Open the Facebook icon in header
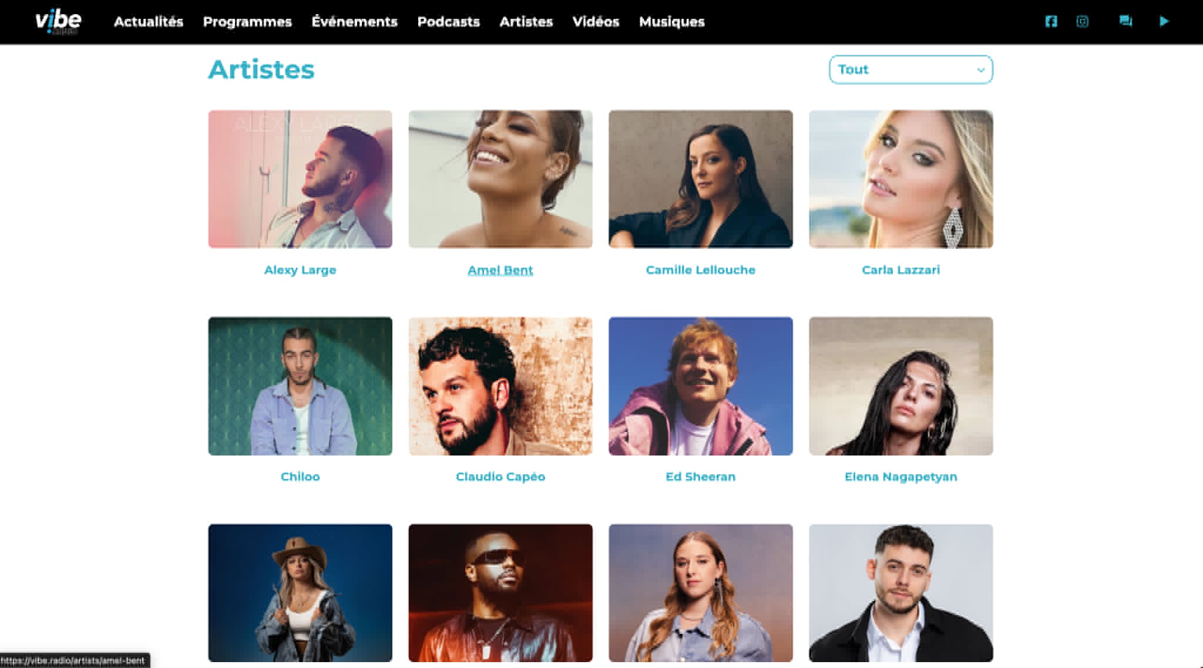Screen dimensions: 1203x668 [x=1051, y=22]
